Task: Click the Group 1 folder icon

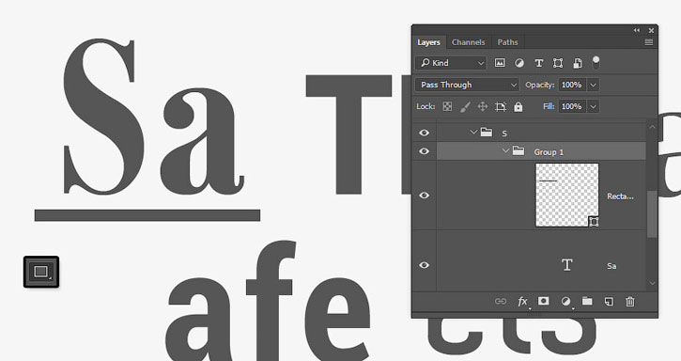Action: [518, 150]
